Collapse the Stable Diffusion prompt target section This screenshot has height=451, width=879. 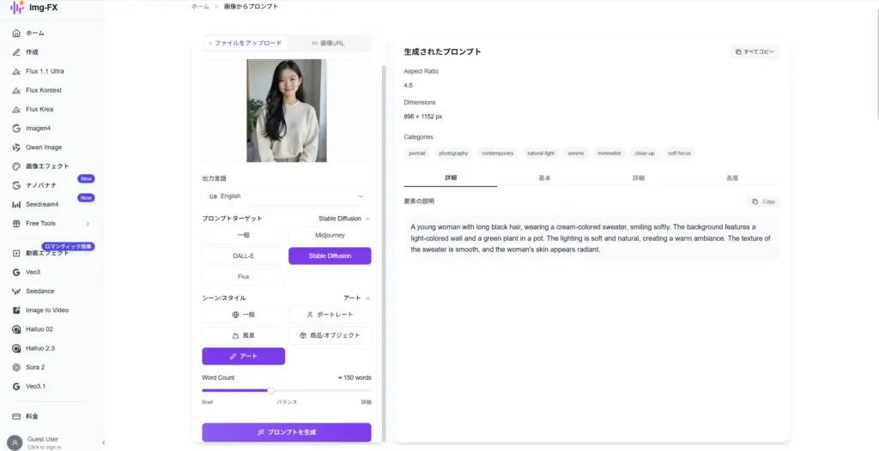pyautogui.click(x=368, y=219)
